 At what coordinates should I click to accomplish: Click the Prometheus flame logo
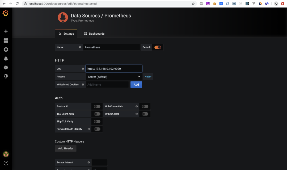(x=63, y=17)
